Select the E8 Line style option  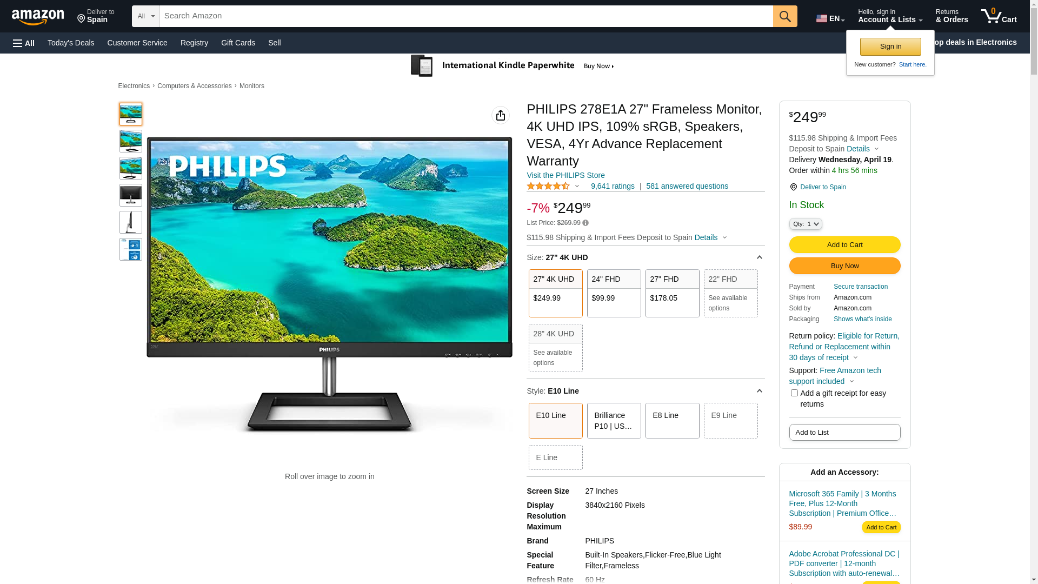(x=673, y=421)
